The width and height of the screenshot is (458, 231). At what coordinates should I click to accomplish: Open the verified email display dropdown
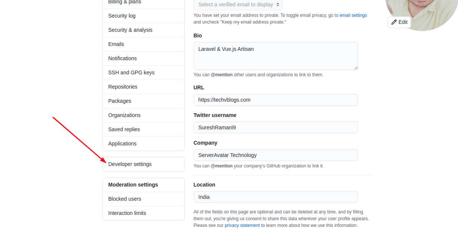point(238,4)
